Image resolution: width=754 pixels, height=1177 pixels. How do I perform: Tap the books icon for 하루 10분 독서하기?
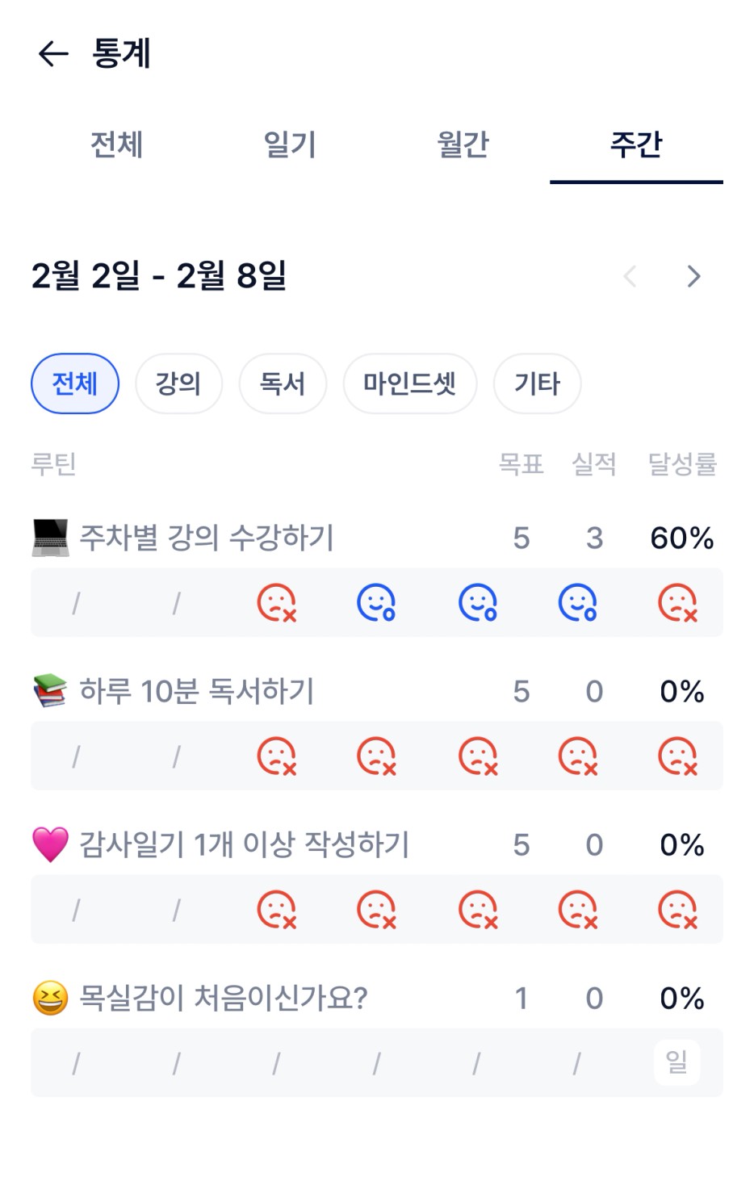50,691
